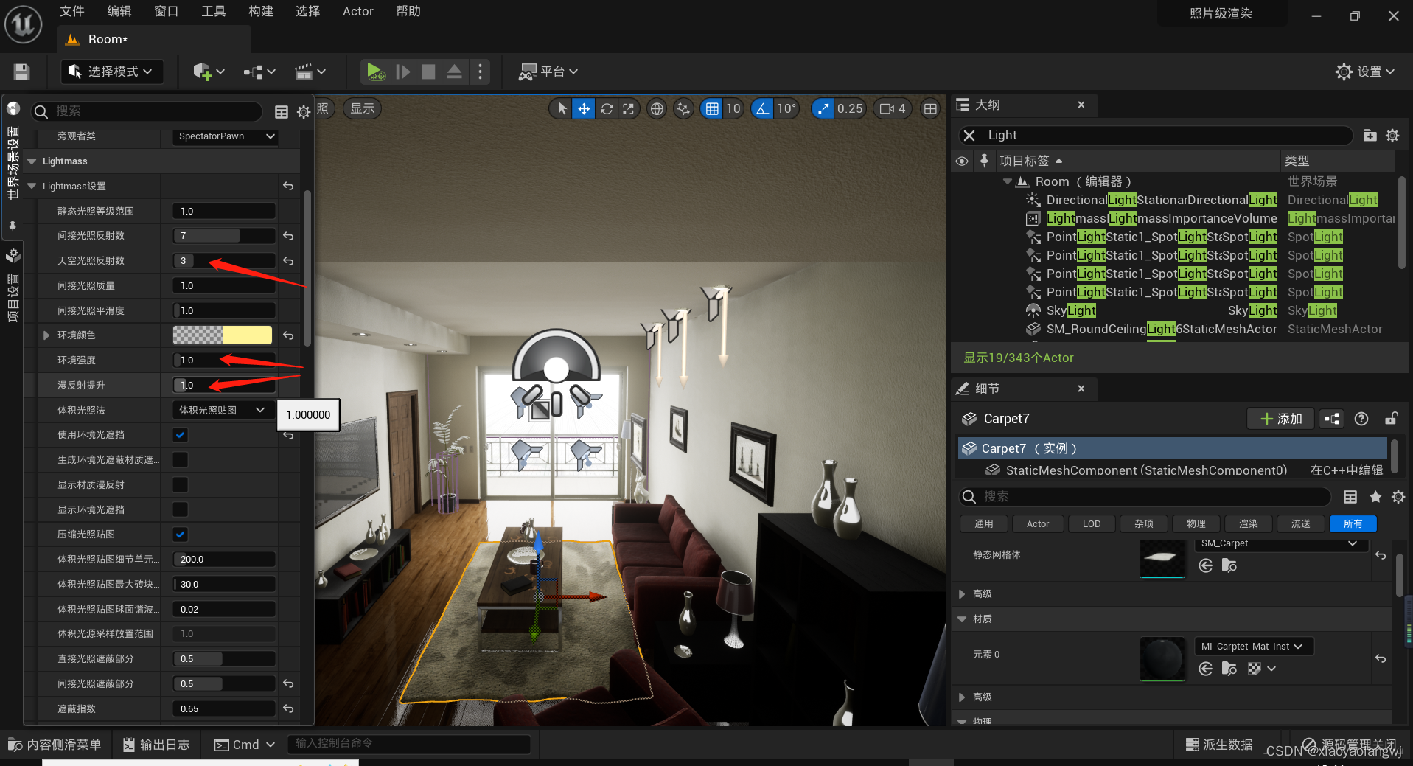The image size is (1413, 766).
Task: Toggle grid snapping icon in viewport
Action: (712, 109)
